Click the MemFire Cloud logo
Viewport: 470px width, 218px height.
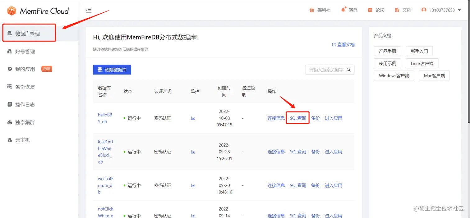point(38,11)
